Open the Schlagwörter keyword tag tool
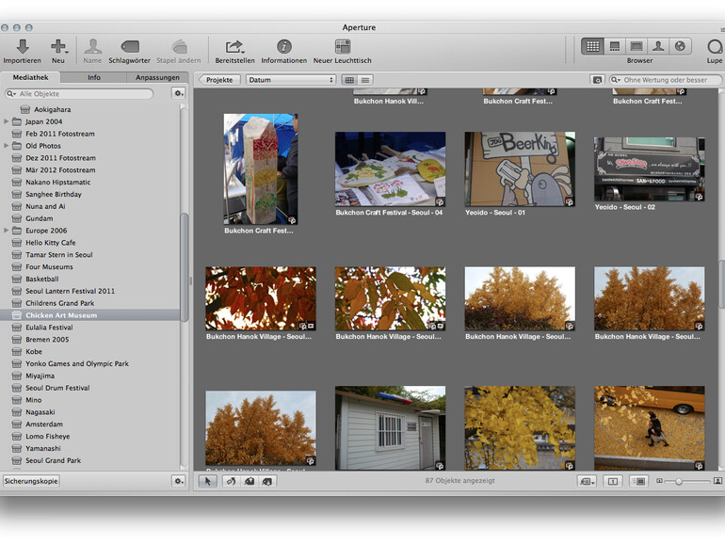725x544 pixels. (x=130, y=46)
